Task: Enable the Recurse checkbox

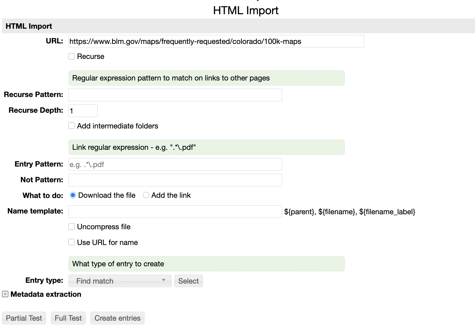Action: coord(72,56)
